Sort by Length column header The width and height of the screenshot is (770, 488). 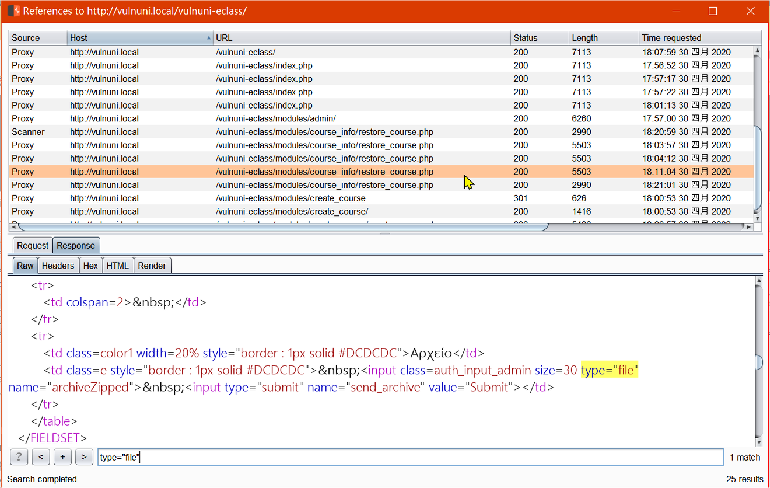[604, 38]
